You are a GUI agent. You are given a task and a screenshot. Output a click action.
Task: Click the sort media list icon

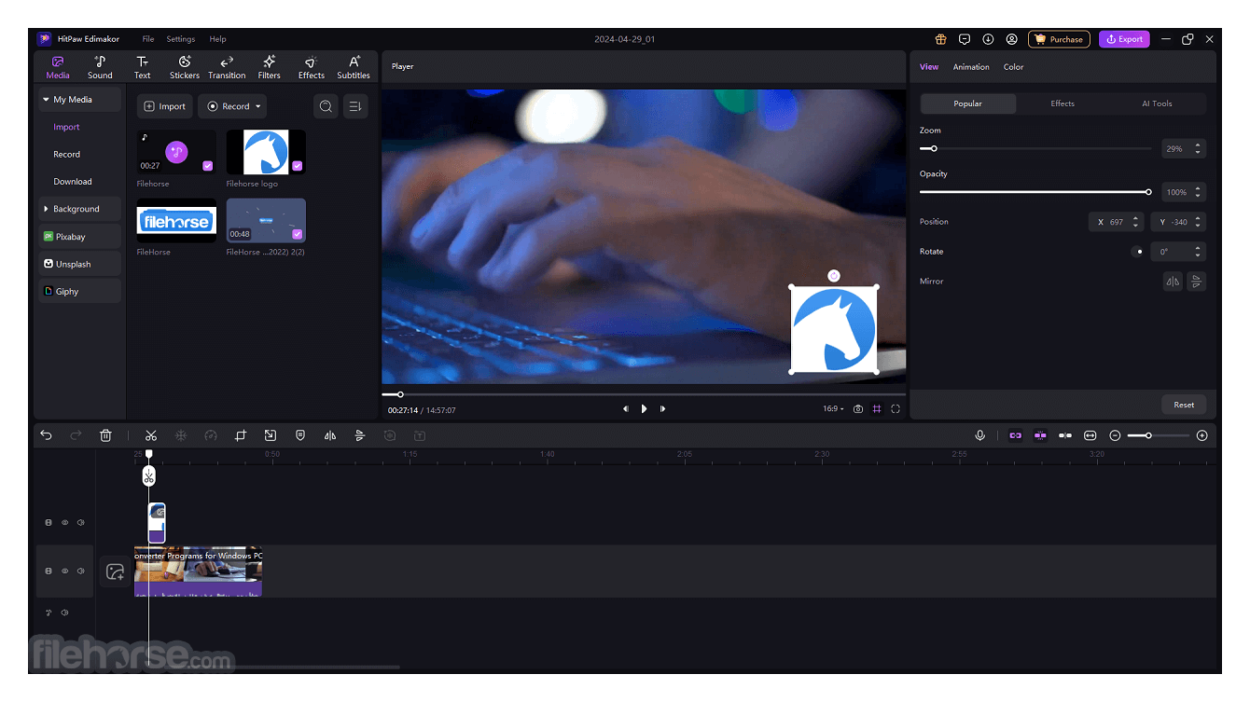355,106
